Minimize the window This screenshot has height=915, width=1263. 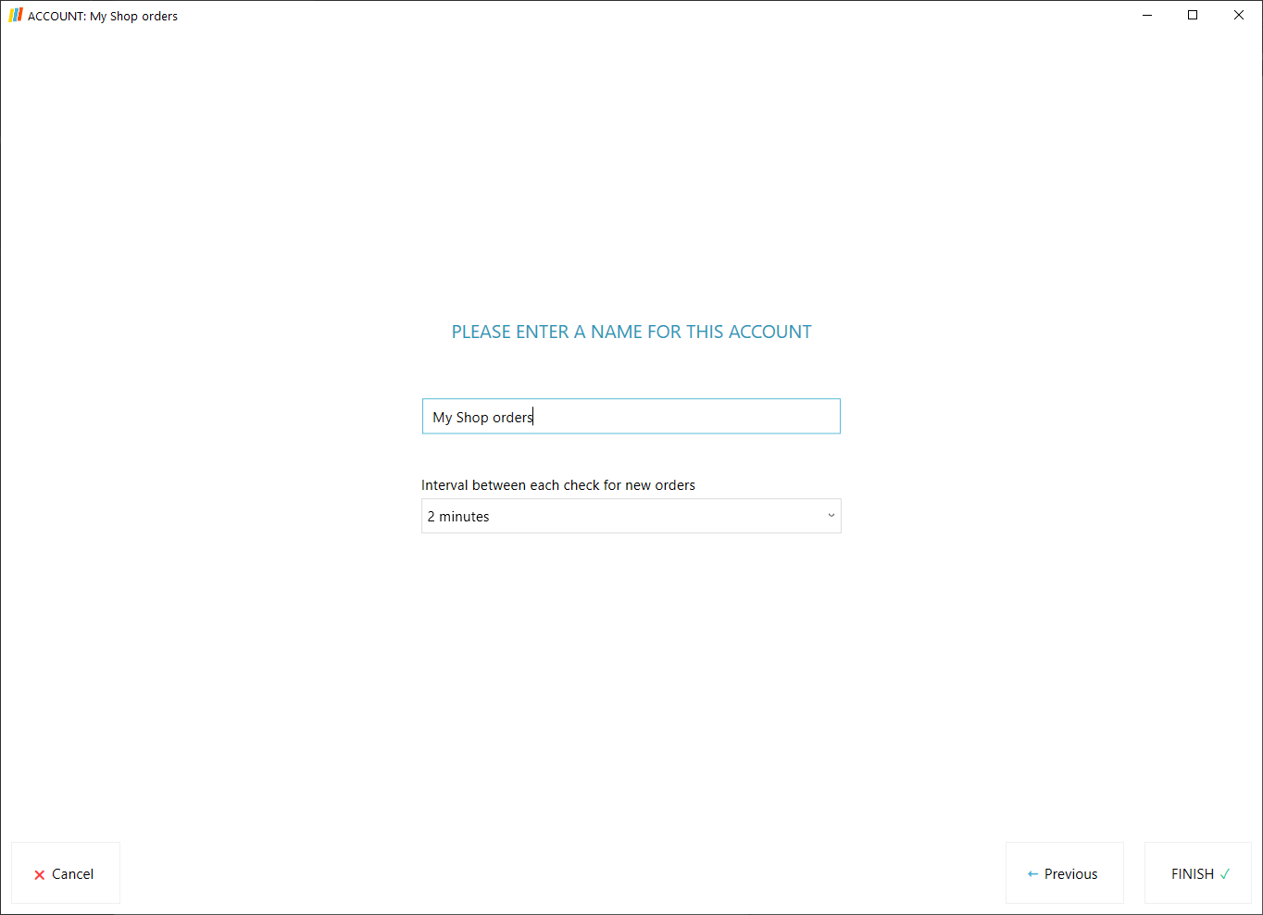(1147, 15)
